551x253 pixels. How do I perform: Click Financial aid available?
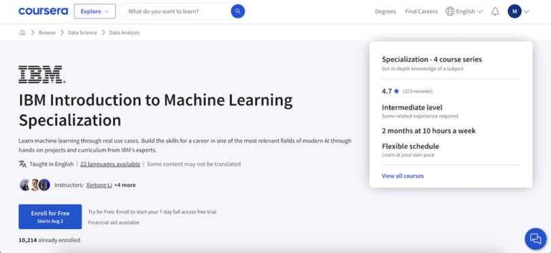pyautogui.click(x=114, y=222)
